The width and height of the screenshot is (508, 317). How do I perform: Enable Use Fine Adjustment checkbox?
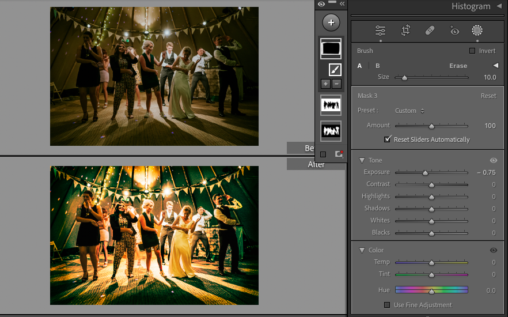[x=388, y=305]
